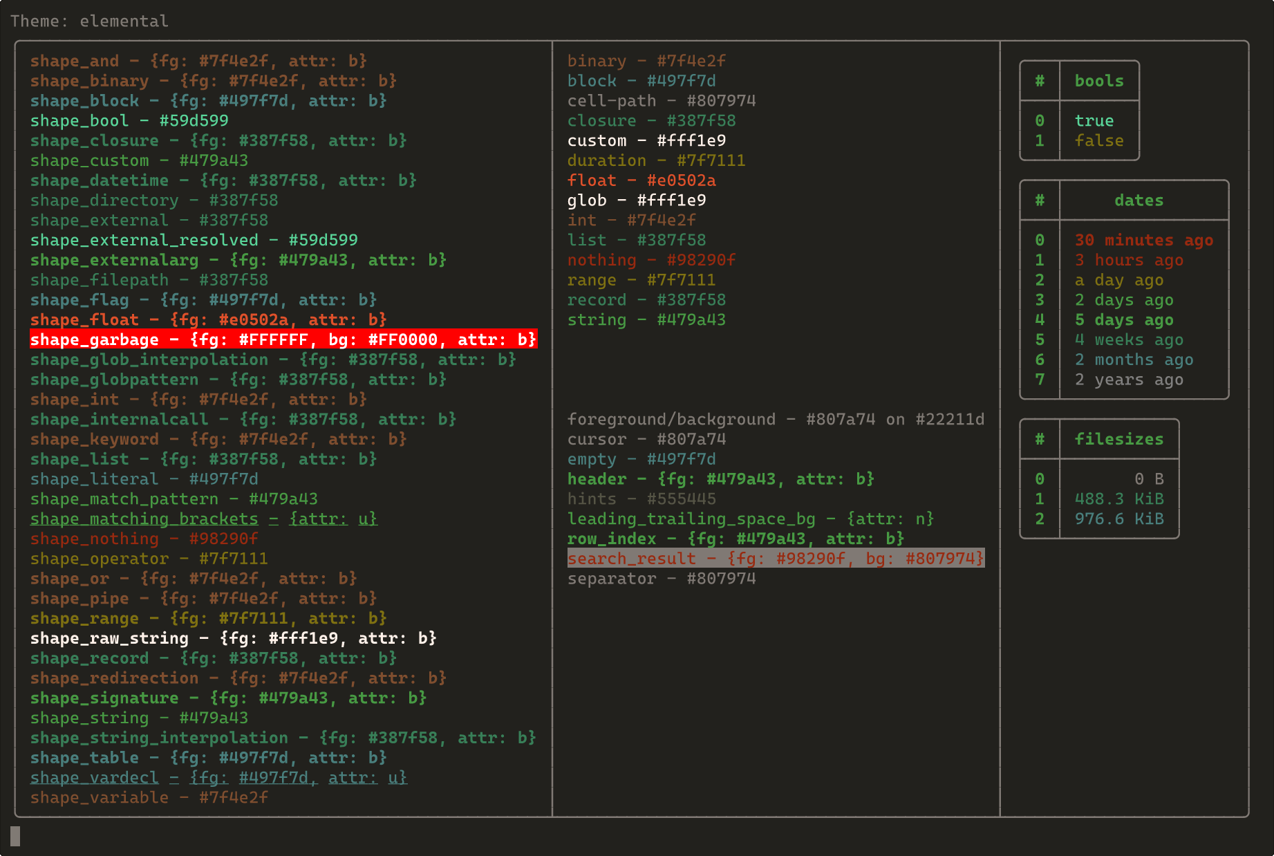The image size is (1274, 856).
Task: Click the row_index style line
Action: tap(736, 539)
